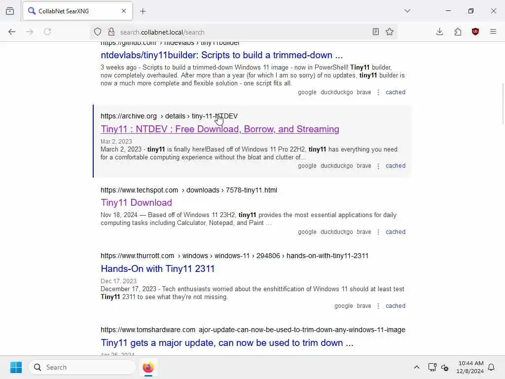The height and width of the screenshot is (379, 505).
Task: Click the uBlock Origin shield icon
Action: pos(475,32)
